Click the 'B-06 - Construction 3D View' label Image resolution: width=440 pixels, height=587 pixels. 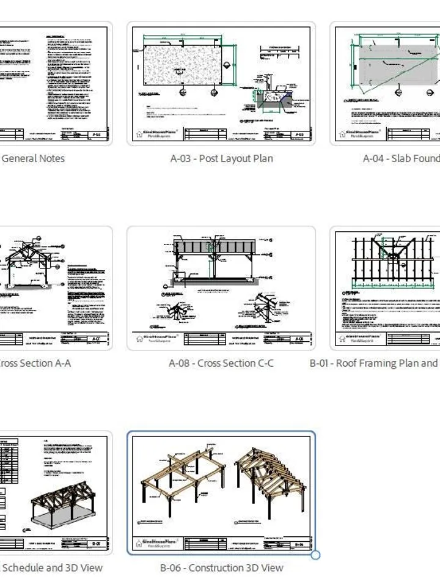tap(221, 567)
